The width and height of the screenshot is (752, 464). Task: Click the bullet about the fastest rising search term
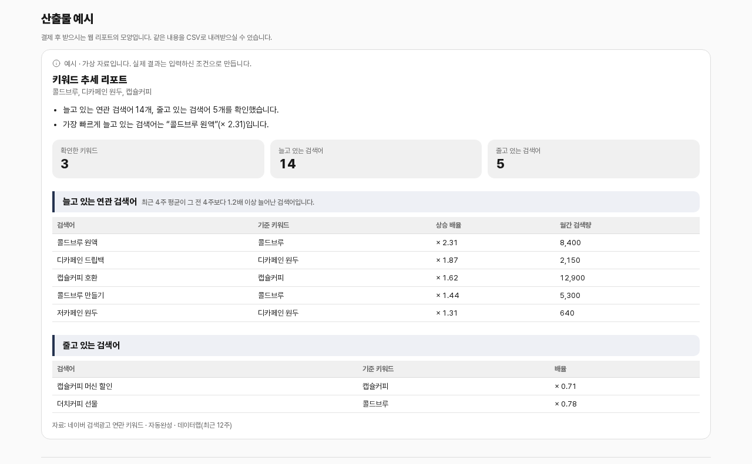tap(166, 124)
